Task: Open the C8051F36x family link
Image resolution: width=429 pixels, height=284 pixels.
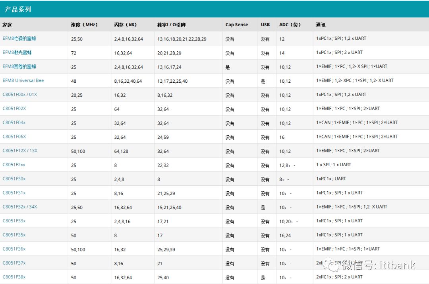Action: click(x=14, y=249)
